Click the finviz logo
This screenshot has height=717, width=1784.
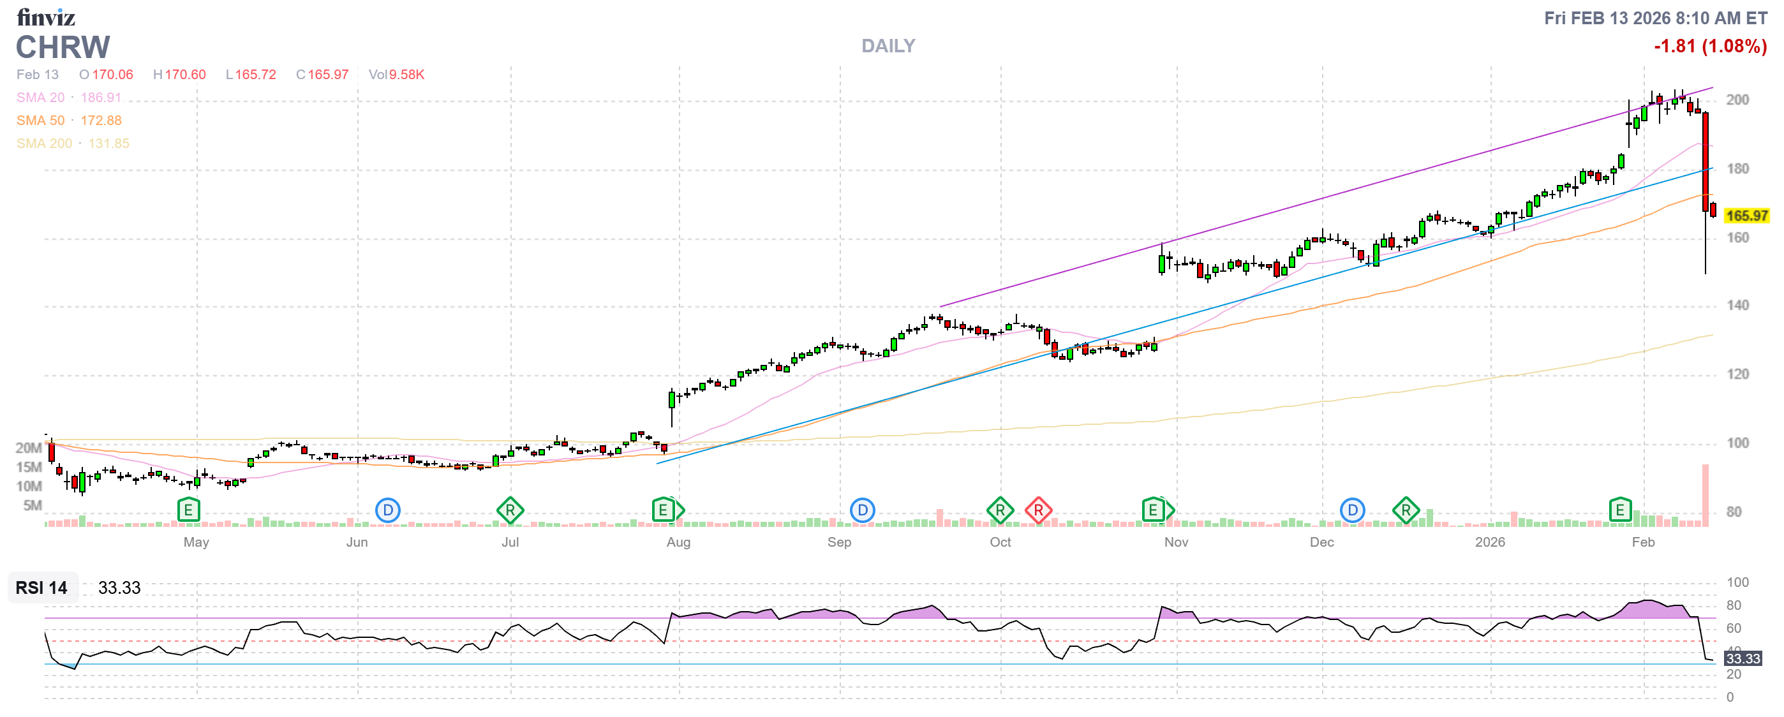[x=46, y=17]
